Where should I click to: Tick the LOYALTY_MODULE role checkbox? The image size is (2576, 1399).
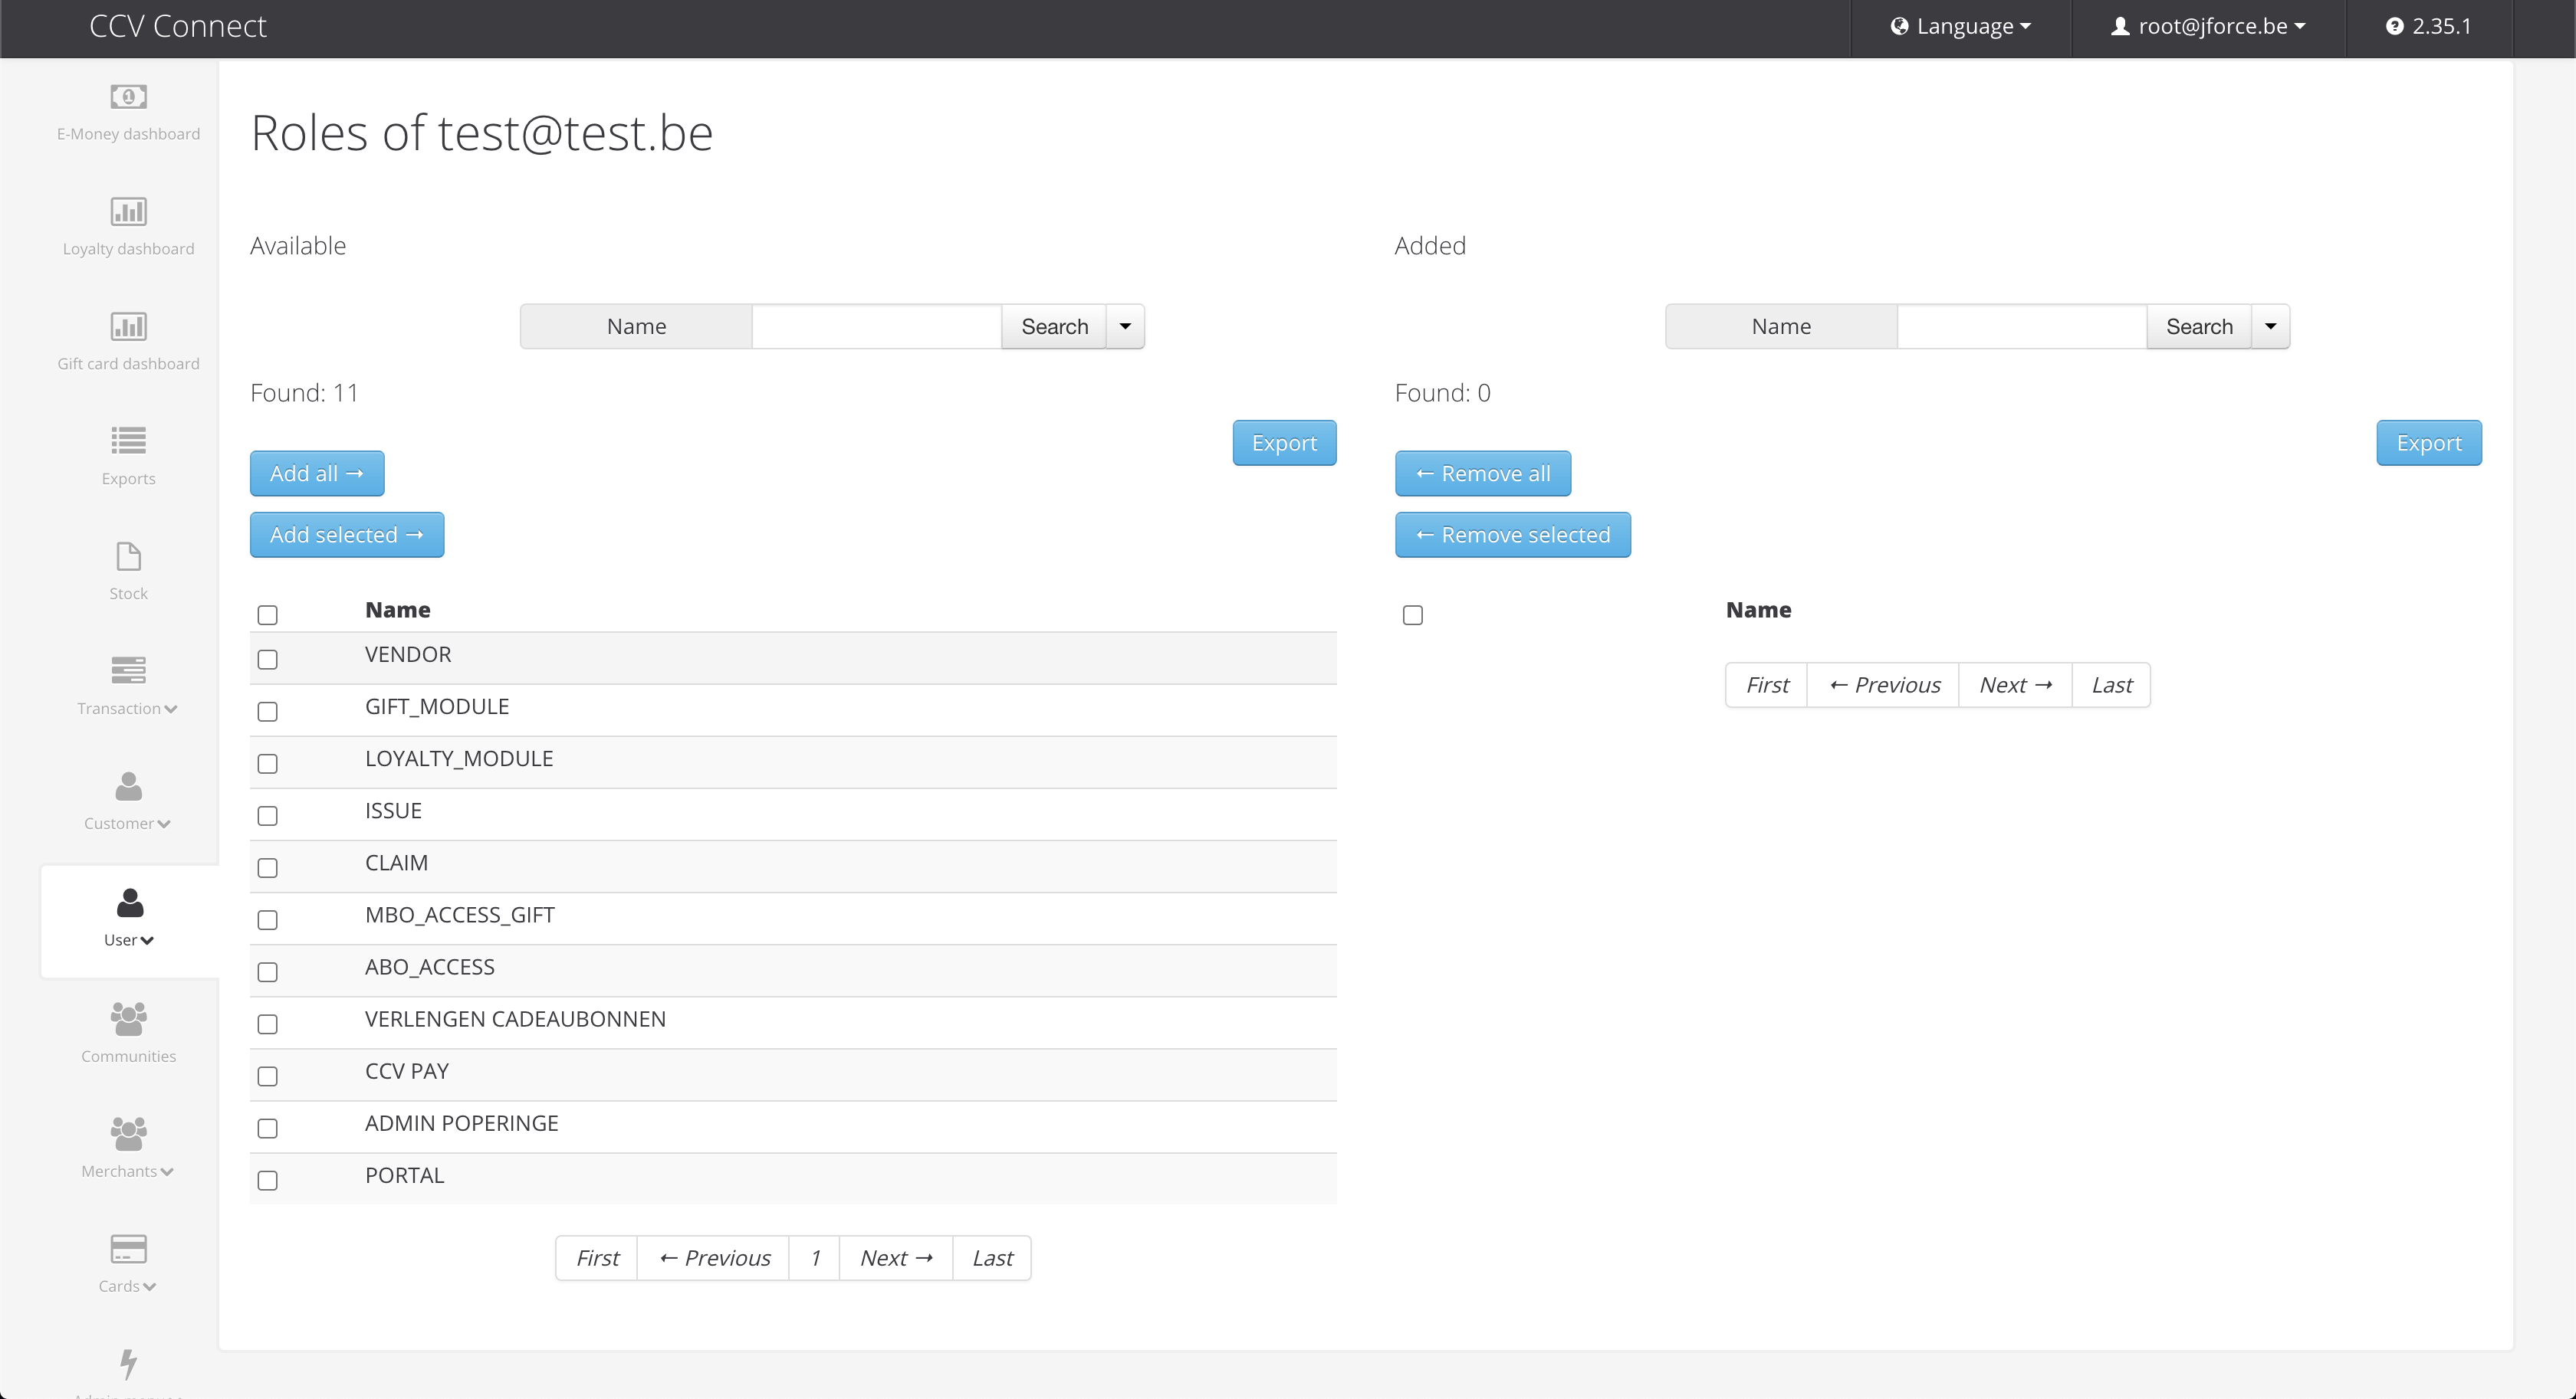coord(267,763)
